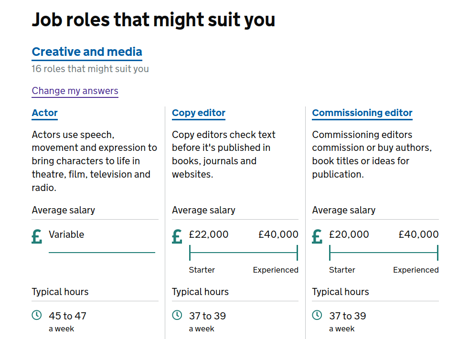View the Commissioning editor job profile
This screenshot has height=339, width=469.
pyautogui.click(x=362, y=113)
